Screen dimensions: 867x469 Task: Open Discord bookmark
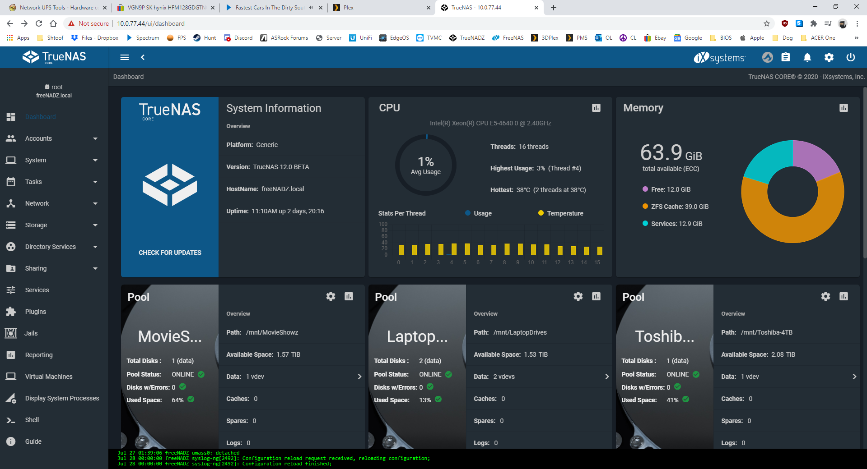(238, 38)
